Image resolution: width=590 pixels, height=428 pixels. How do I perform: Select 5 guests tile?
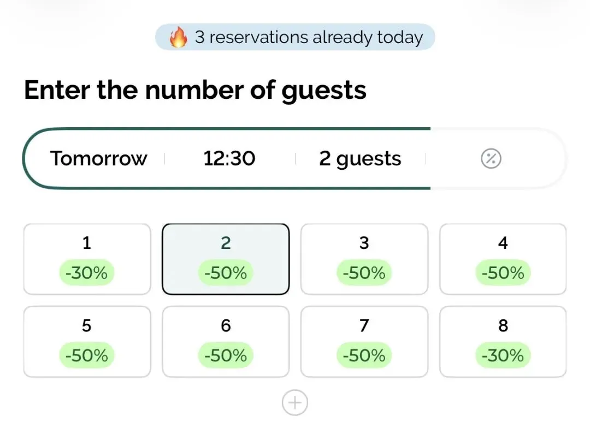pyautogui.click(x=87, y=341)
